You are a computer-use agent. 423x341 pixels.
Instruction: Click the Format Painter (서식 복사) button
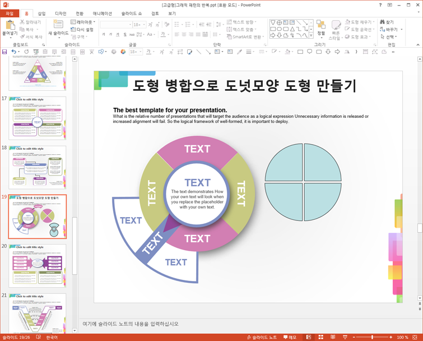coord(31,36)
